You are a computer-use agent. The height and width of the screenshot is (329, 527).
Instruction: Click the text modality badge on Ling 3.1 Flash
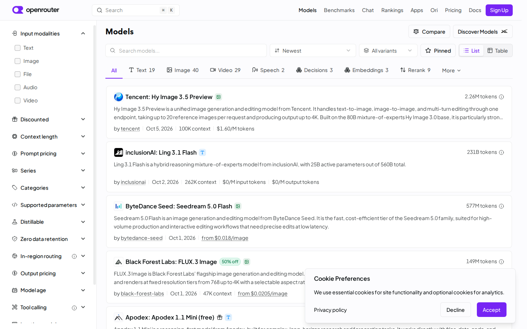point(202,152)
